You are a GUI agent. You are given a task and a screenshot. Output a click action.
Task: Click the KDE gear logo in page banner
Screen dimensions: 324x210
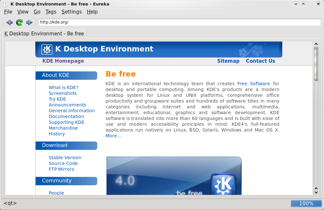pos(47,49)
